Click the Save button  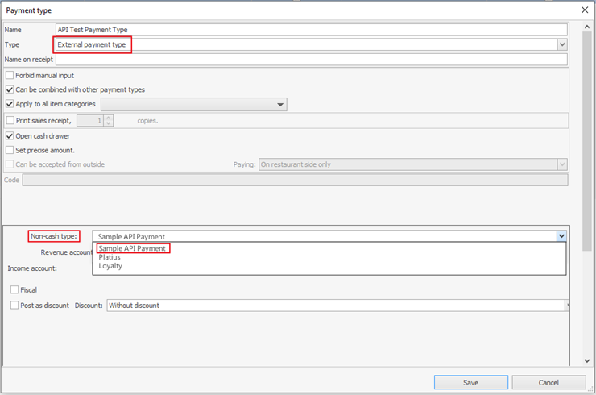point(470,382)
